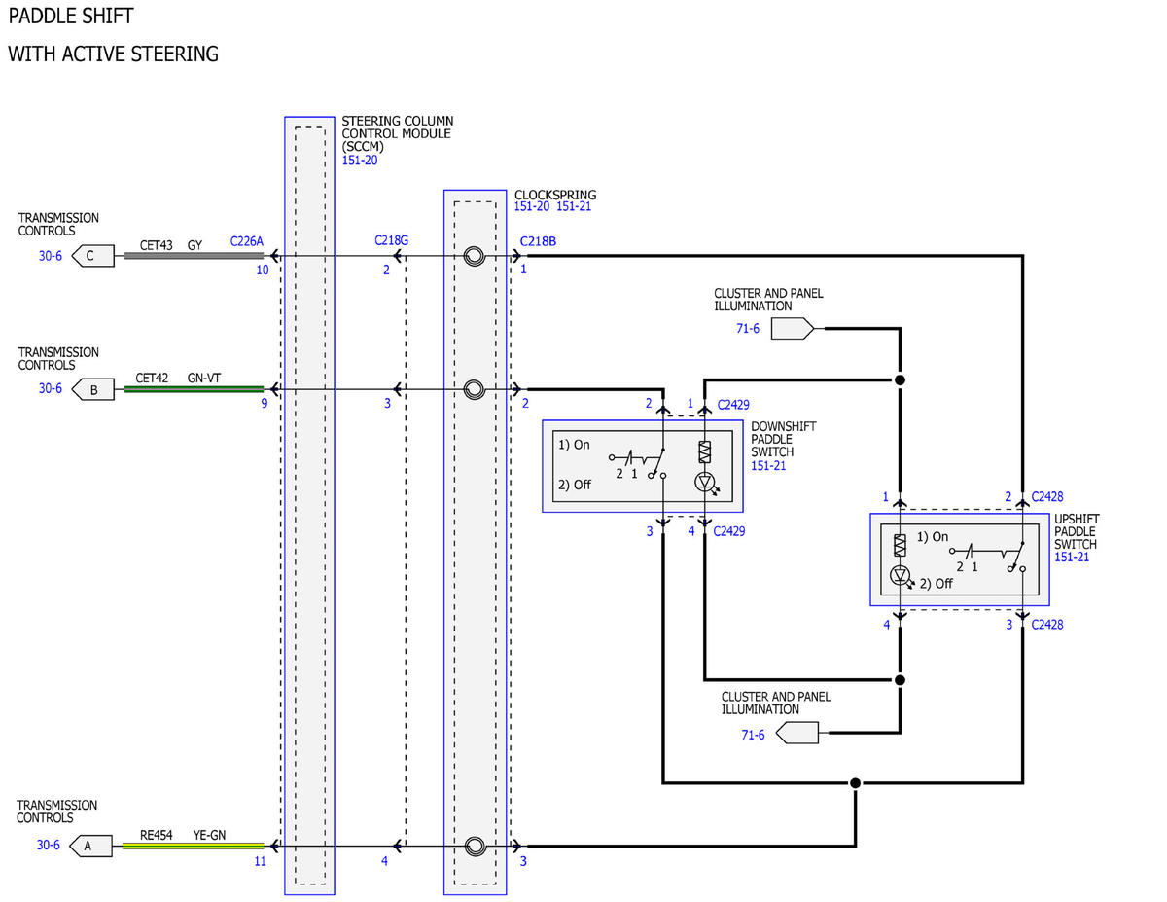Click illumination connector arrow on pin 4 return

pos(798,733)
